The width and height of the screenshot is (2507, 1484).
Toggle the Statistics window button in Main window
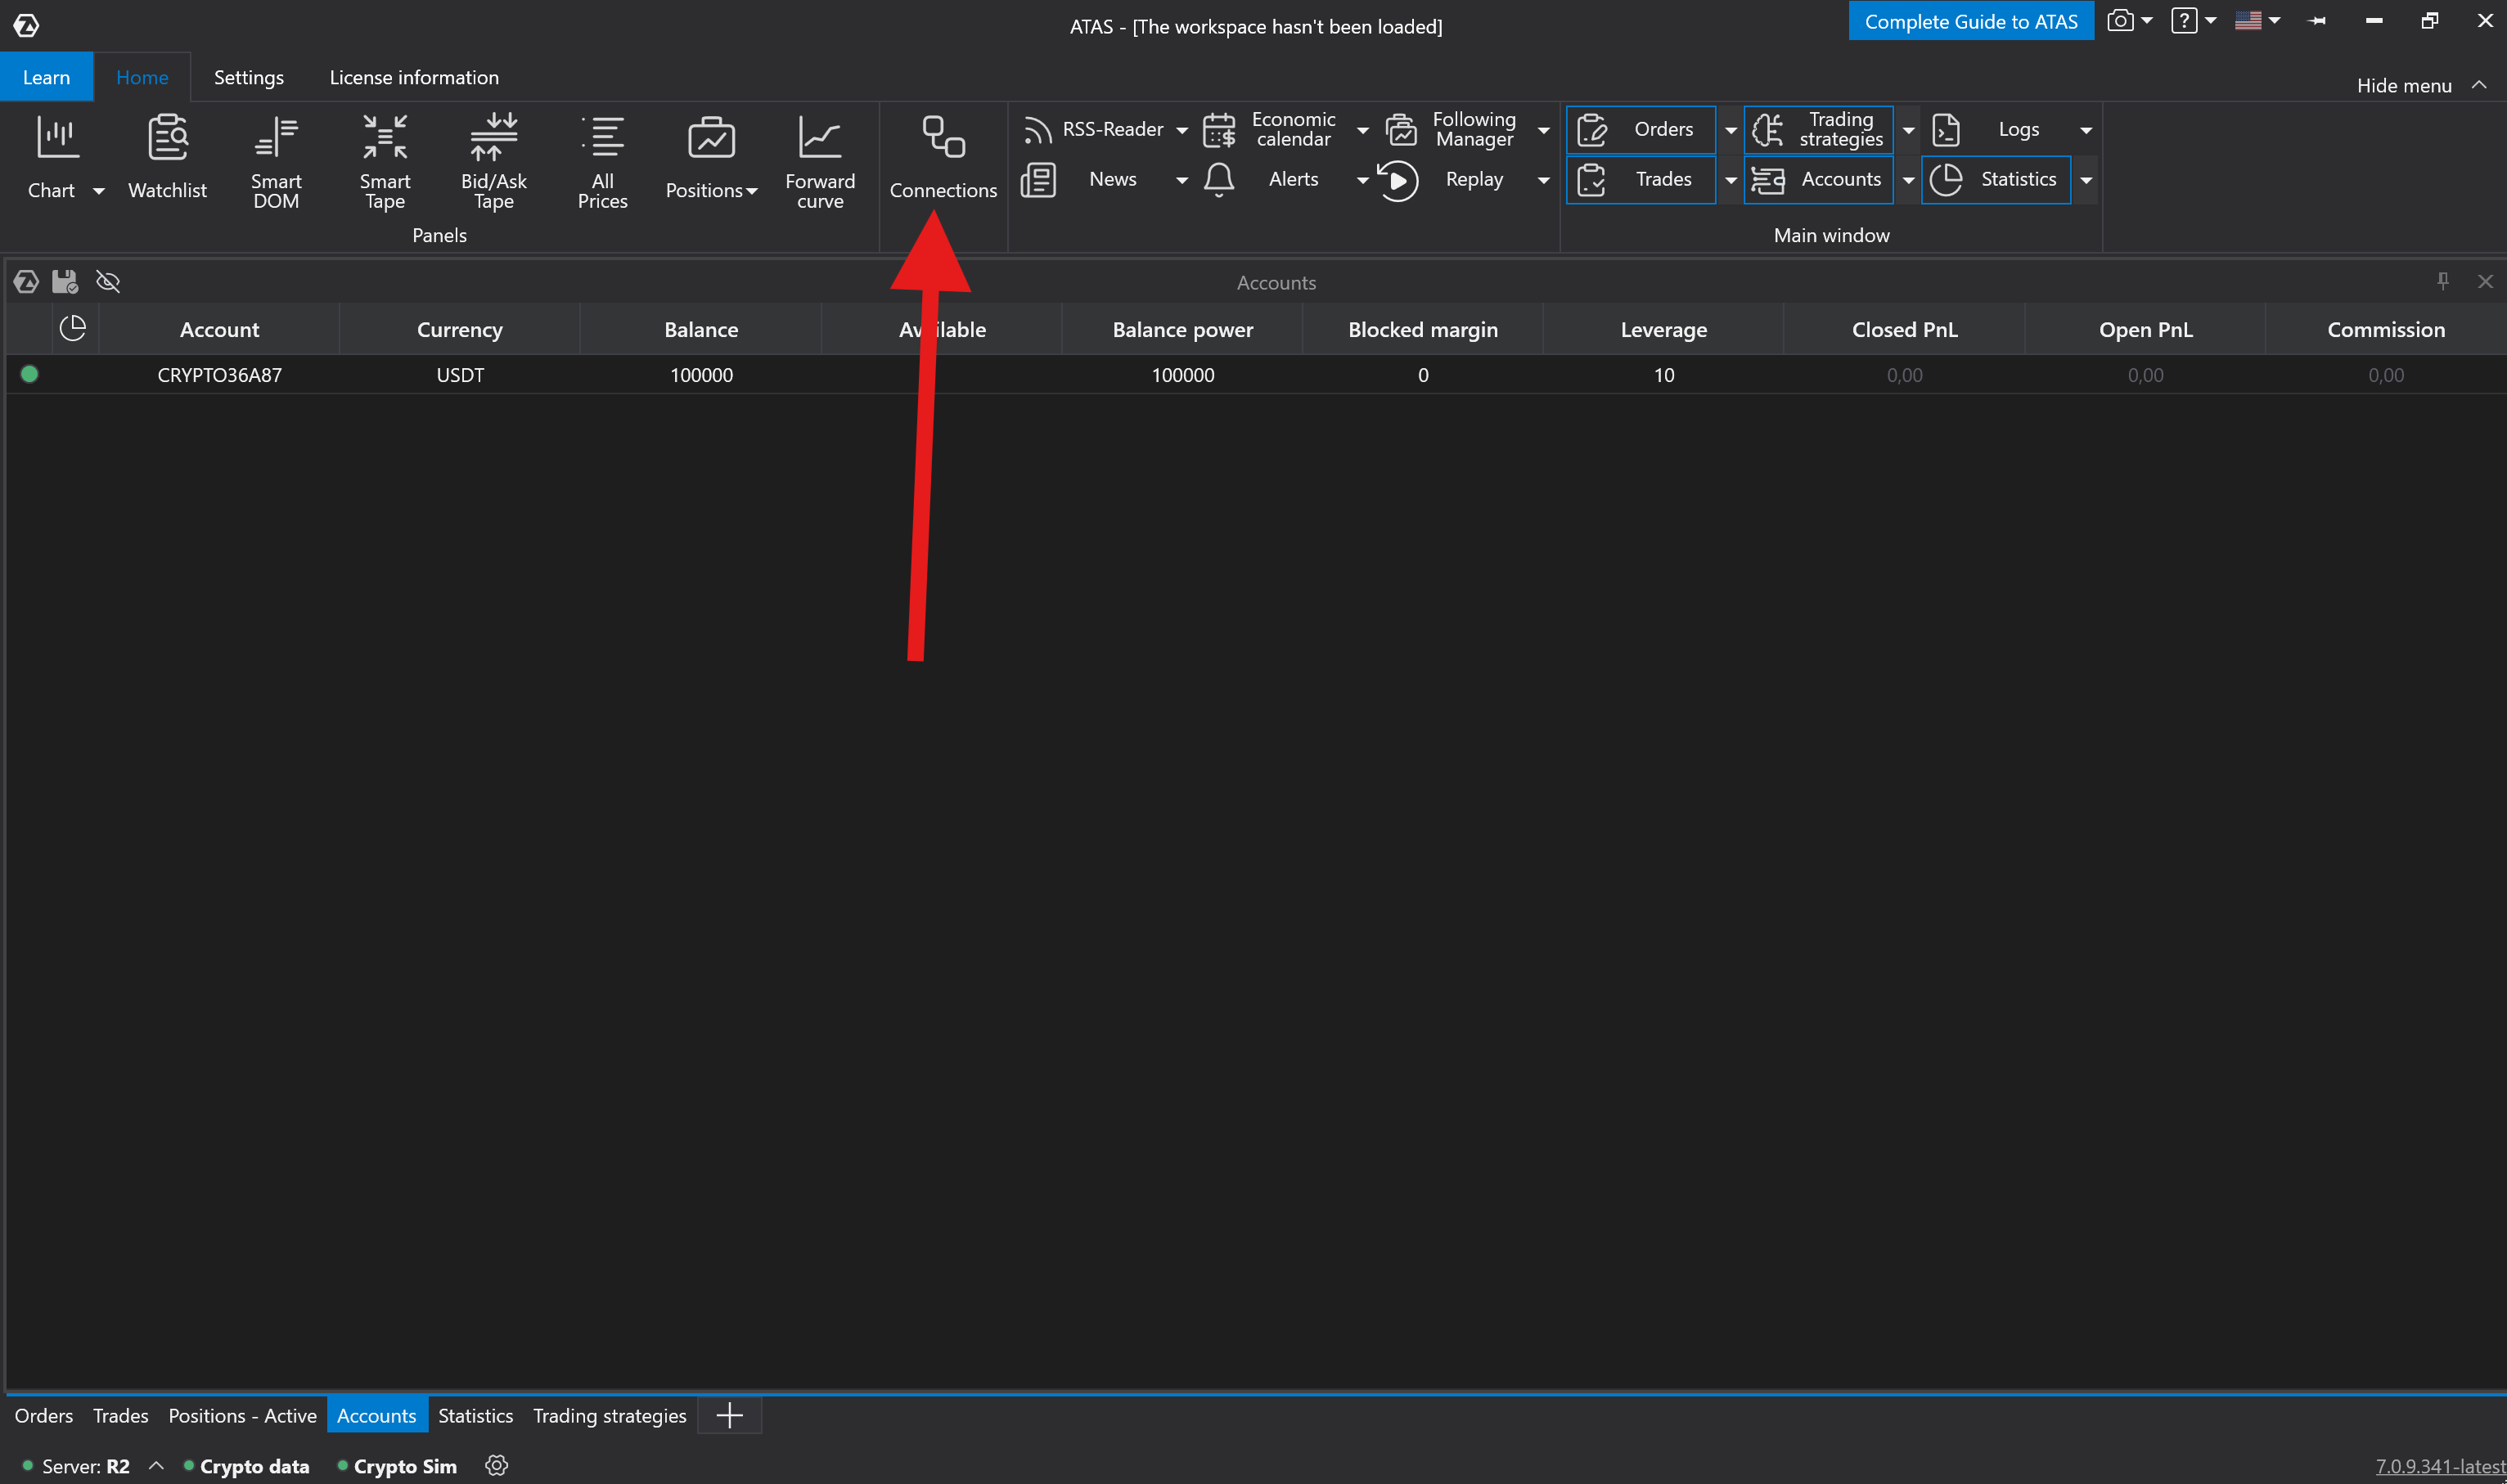(1996, 180)
